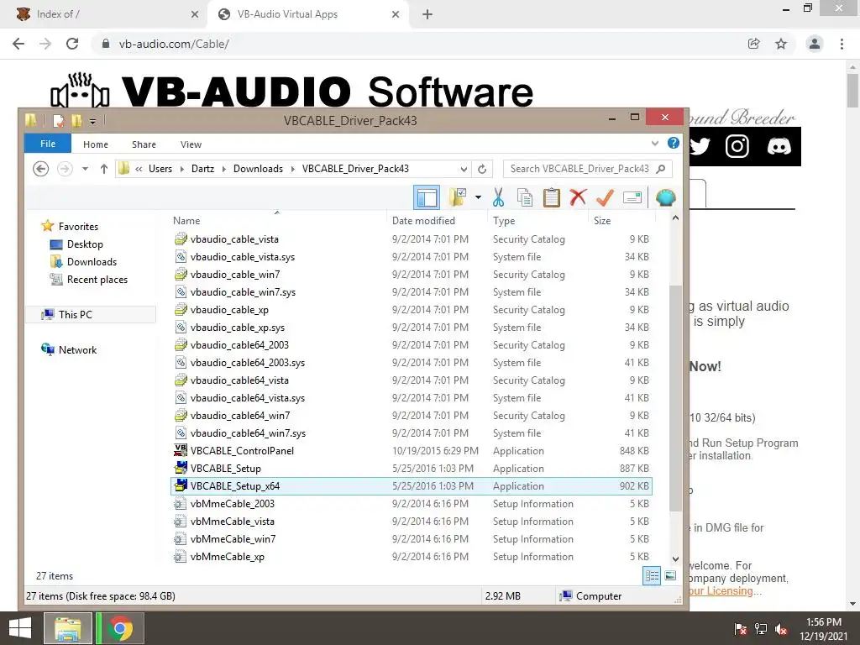Viewport: 860px width, 645px height.
Task: Open the Discord icon on VB-Audio page
Action: 779,146
